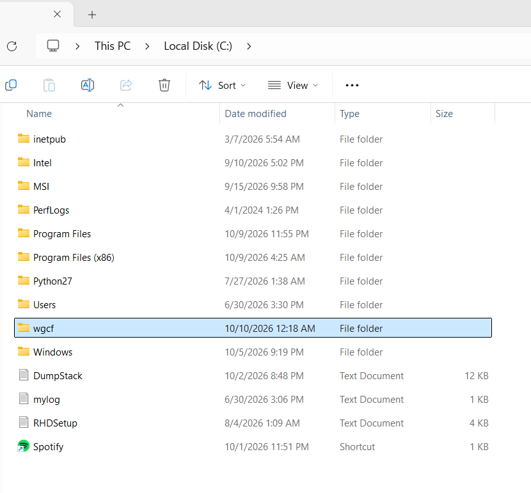This screenshot has width=531, height=493.
Task: Click the Python27 folder icon
Action: (x=24, y=281)
